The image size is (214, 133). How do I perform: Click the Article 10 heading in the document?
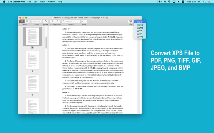click(66, 29)
